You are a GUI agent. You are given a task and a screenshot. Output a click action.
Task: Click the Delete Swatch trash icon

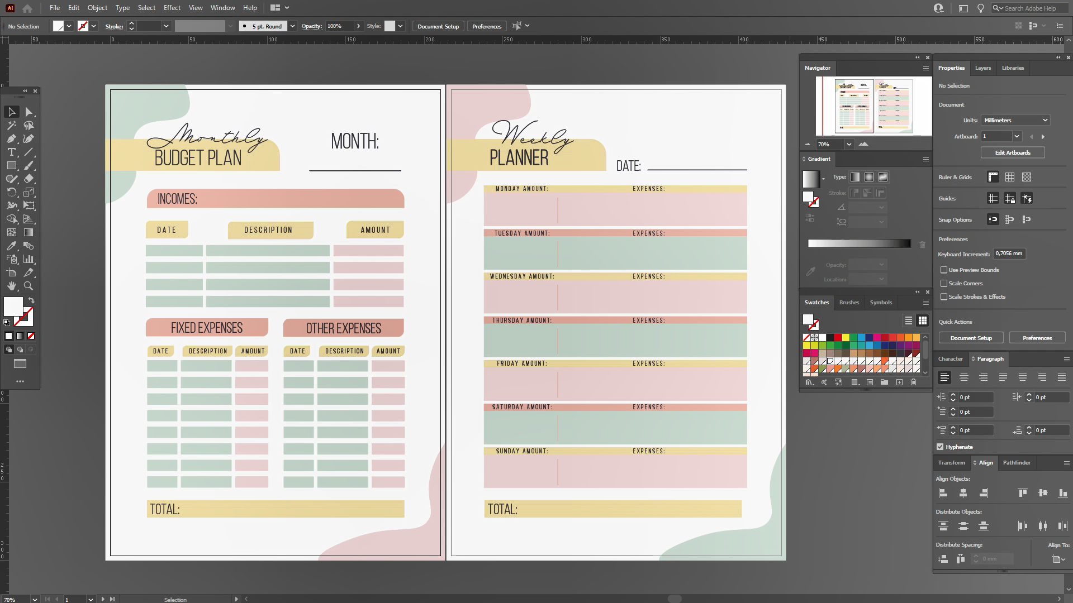[x=913, y=382]
